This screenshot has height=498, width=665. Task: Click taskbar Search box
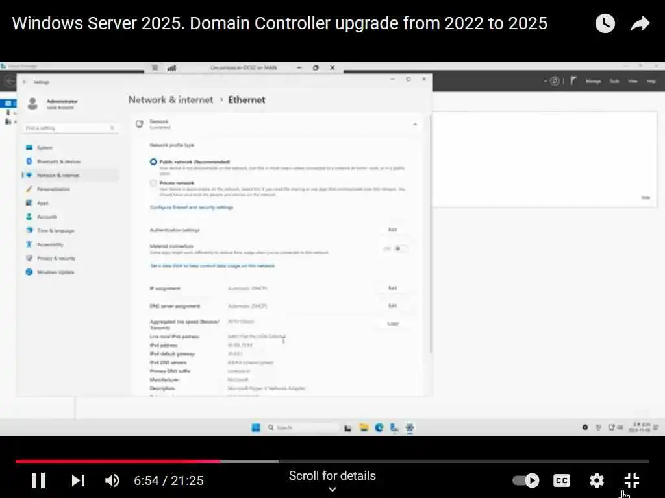302,428
